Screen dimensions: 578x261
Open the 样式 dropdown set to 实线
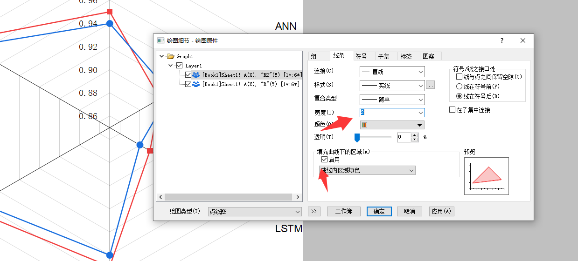click(x=392, y=86)
